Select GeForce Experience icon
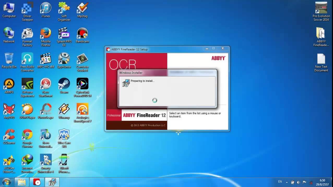Viewport: 333px width, 187px height. (x=27, y=88)
